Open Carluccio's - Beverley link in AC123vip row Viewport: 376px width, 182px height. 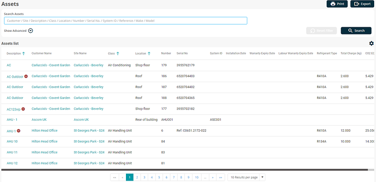coord(88,109)
